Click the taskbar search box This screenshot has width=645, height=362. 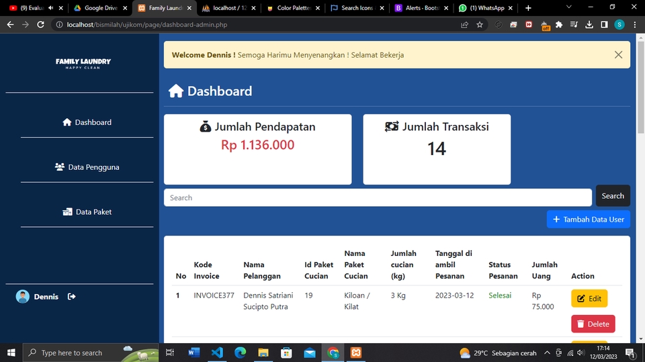coord(91,353)
